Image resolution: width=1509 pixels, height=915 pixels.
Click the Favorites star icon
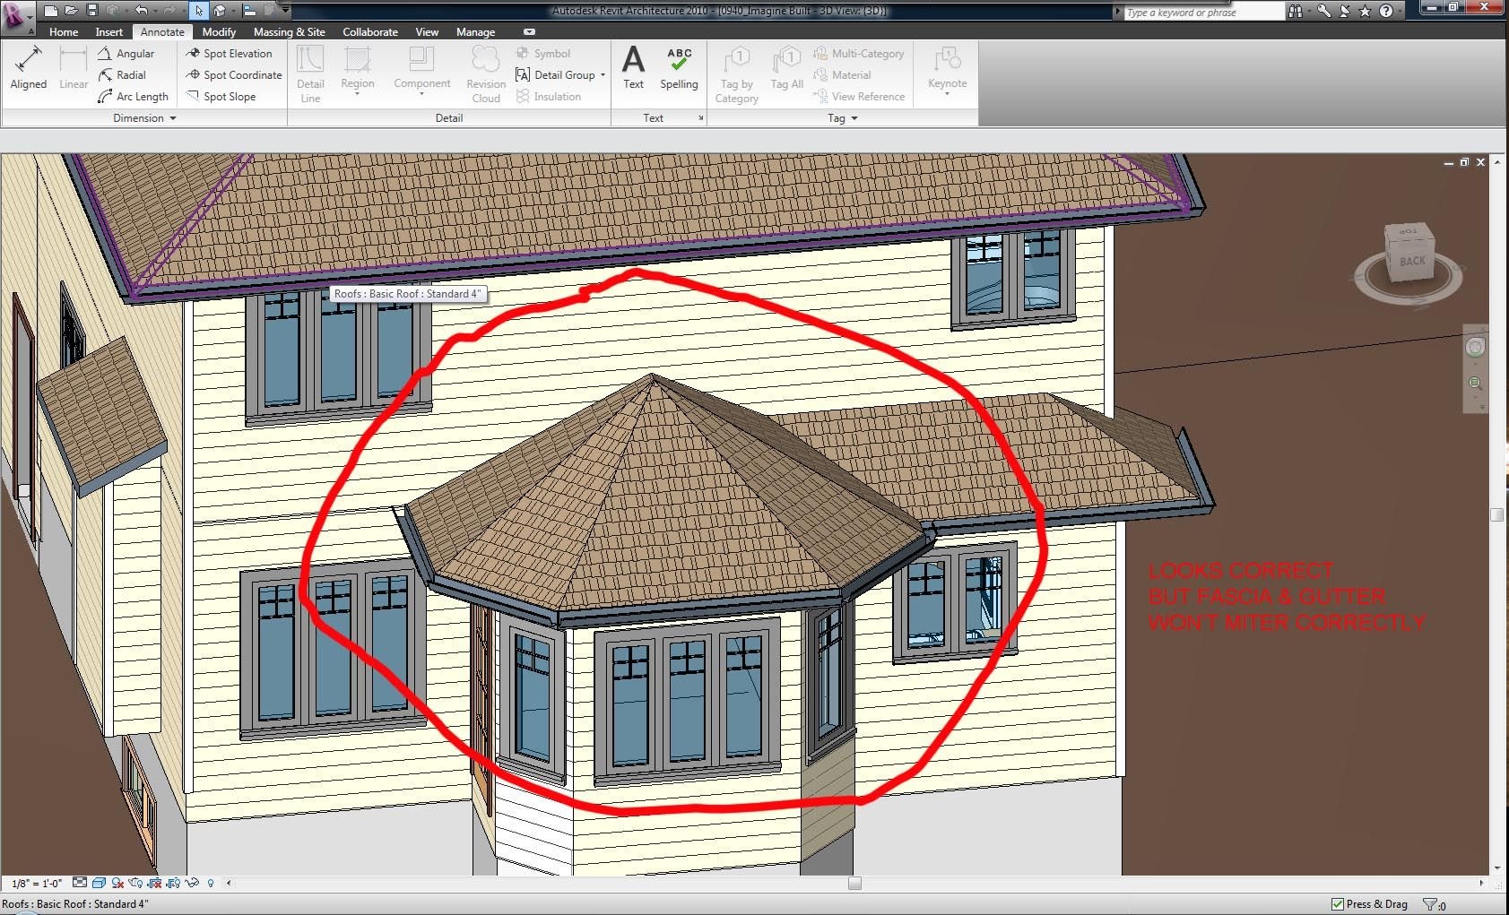coord(1365,11)
